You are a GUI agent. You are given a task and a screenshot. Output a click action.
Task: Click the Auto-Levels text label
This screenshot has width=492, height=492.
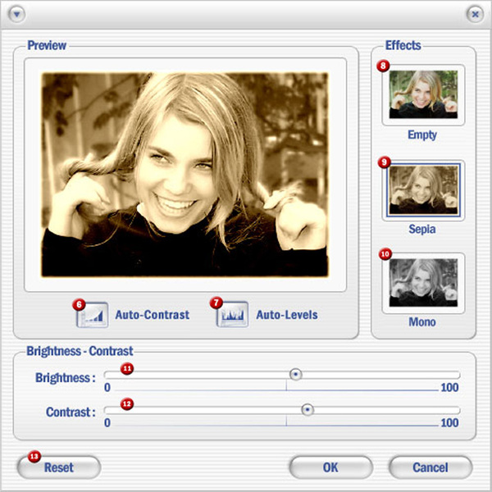287,315
